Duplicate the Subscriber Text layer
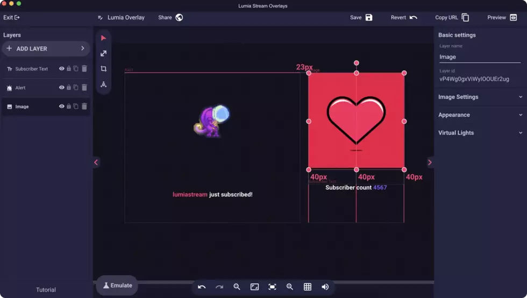 tap(76, 69)
